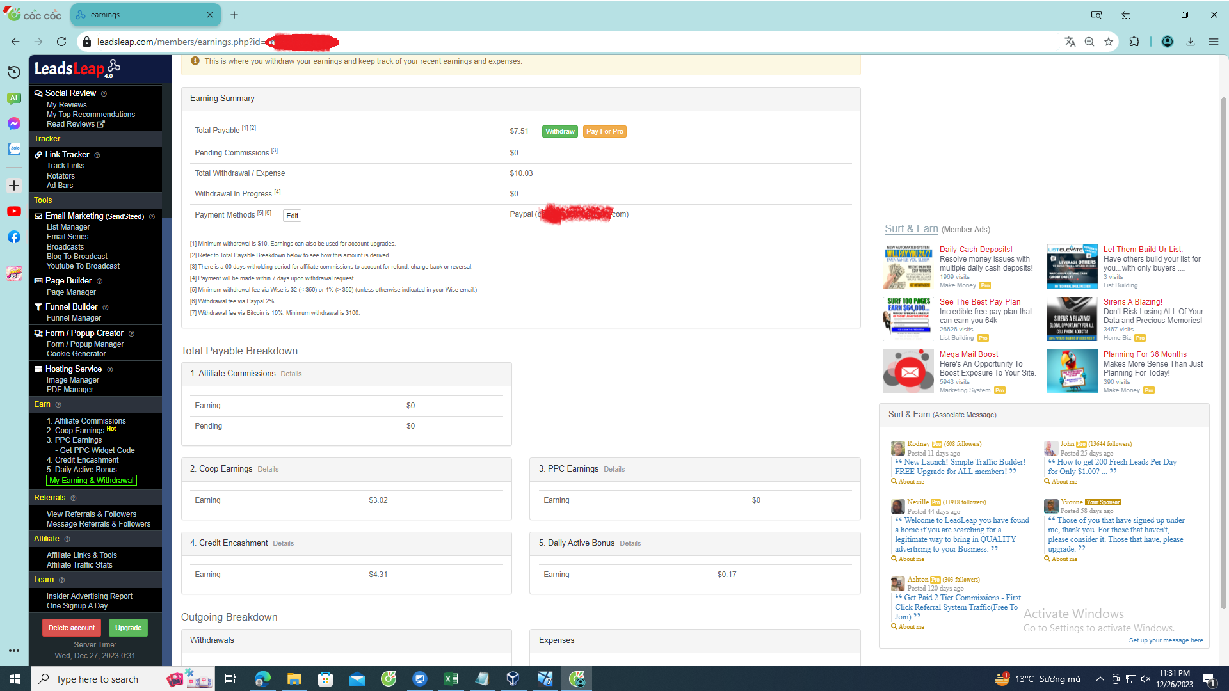Click the Pay For Pro button
Image resolution: width=1229 pixels, height=691 pixels.
[604, 131]
